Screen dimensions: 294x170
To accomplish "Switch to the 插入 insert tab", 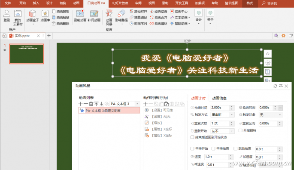I will 36,3.
